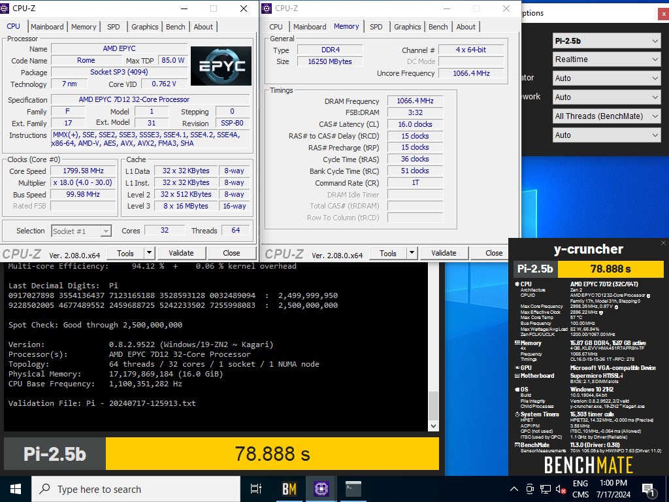Open Graphics tab in right CPU-Z window
The width and height of the screenshot is (669, 502).
(408, 27)
